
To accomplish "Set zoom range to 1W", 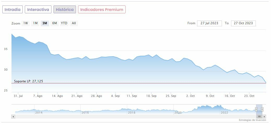I will (x=26, y=23).
